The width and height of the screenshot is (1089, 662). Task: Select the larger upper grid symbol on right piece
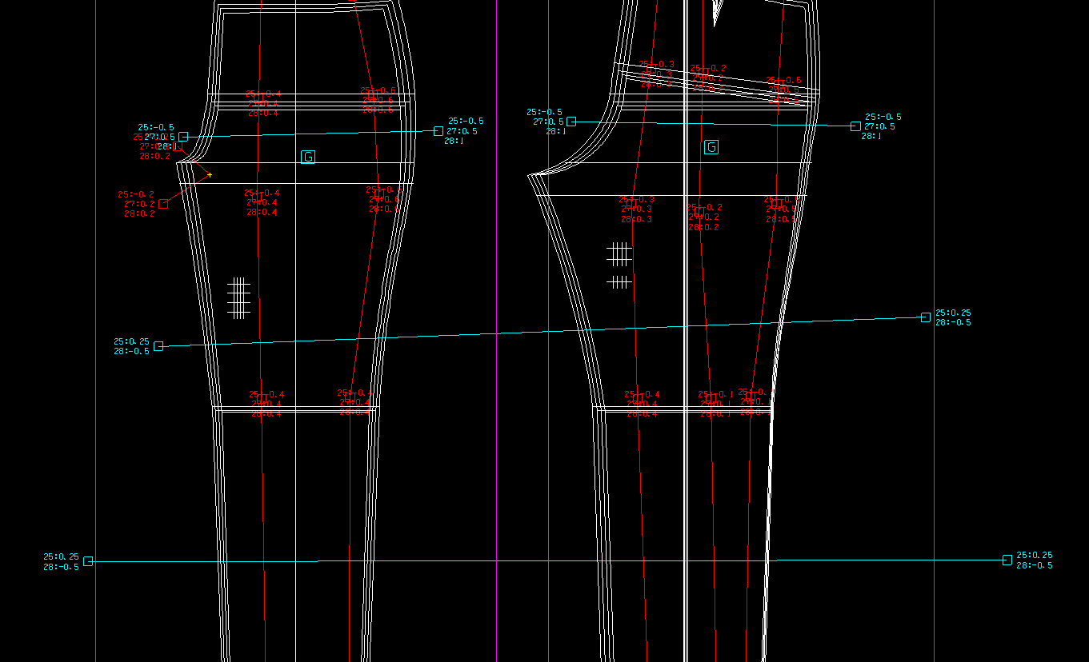tap(619, 254)
